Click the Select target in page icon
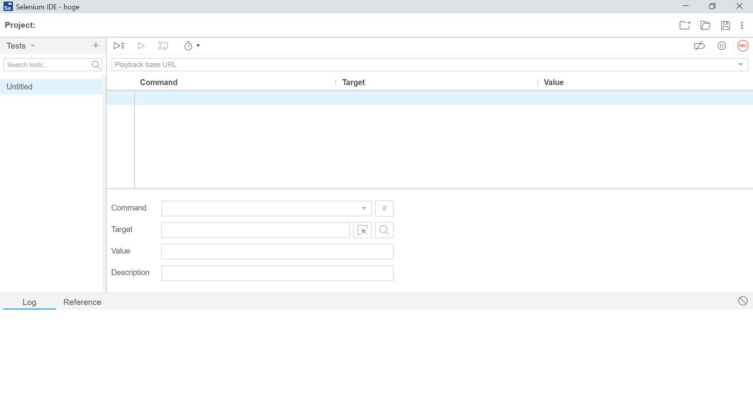Image resolution: width=753 pixels, height=399 pixels. (x=362, y=230)
